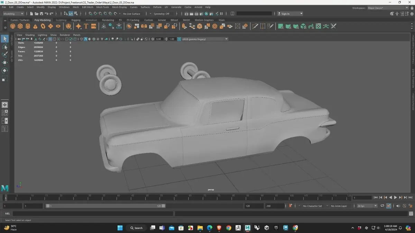Image resolution: width=415 pixels, height=233 pixels.
Task: Play the animation forwards
Action: (396, 197)
